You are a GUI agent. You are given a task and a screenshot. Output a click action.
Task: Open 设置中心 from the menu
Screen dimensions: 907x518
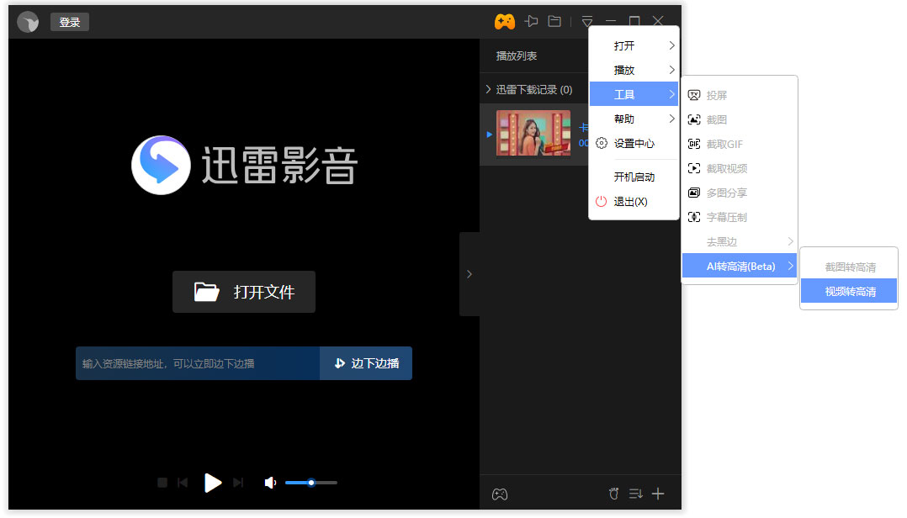point(634,143)
